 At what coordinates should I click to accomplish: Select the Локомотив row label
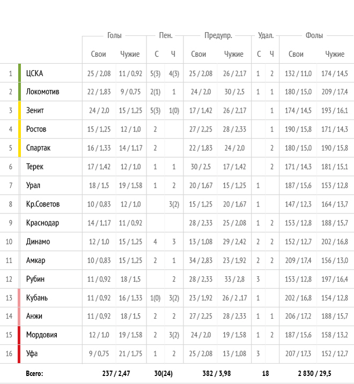42,92
